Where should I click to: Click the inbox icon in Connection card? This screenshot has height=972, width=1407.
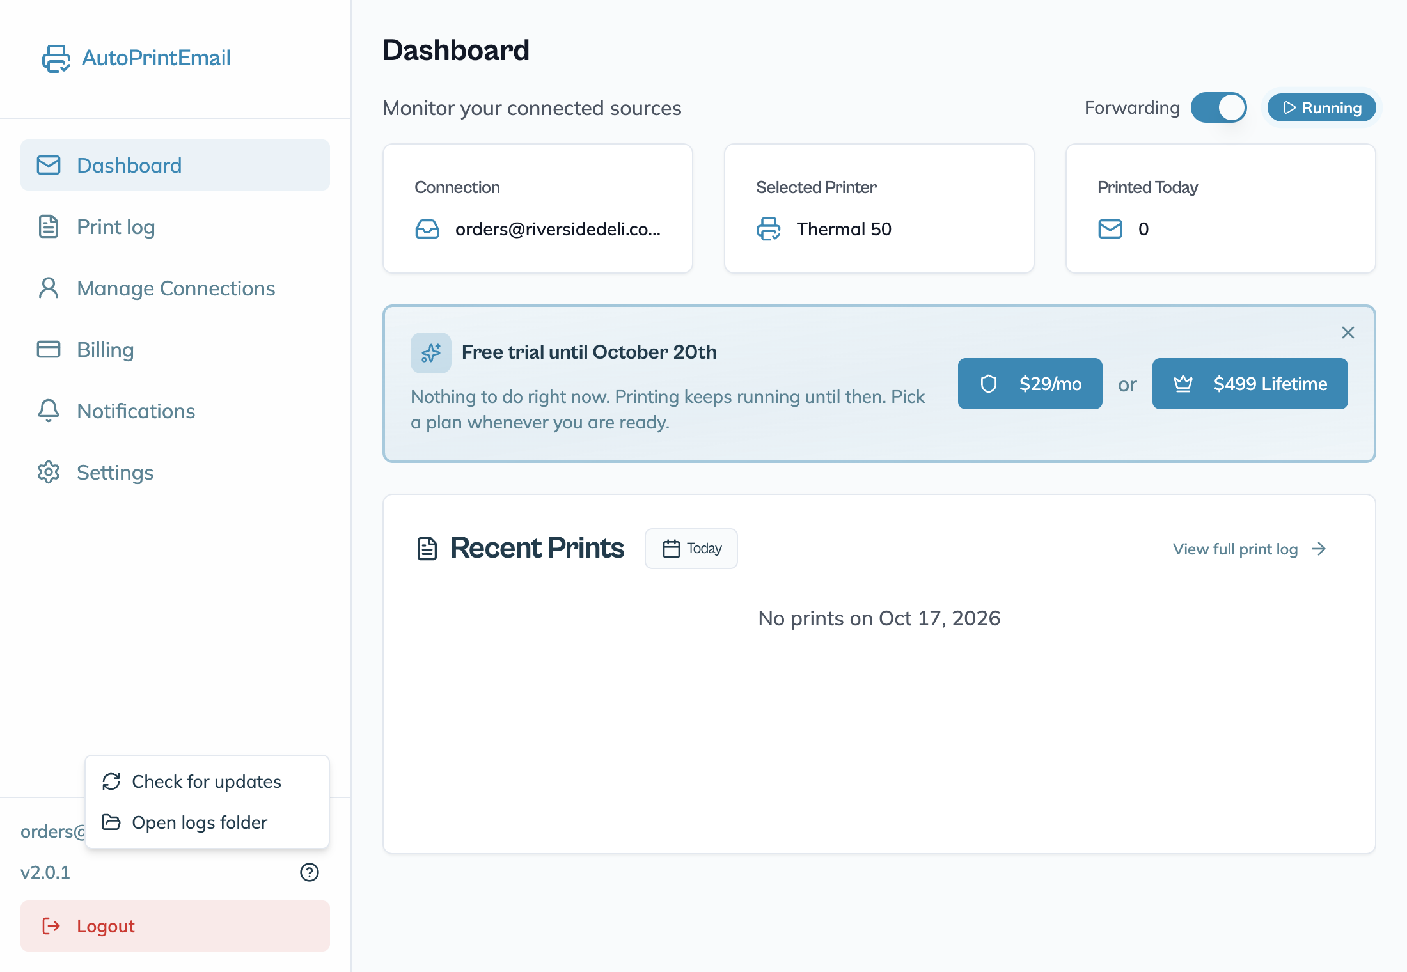point(427,229)
